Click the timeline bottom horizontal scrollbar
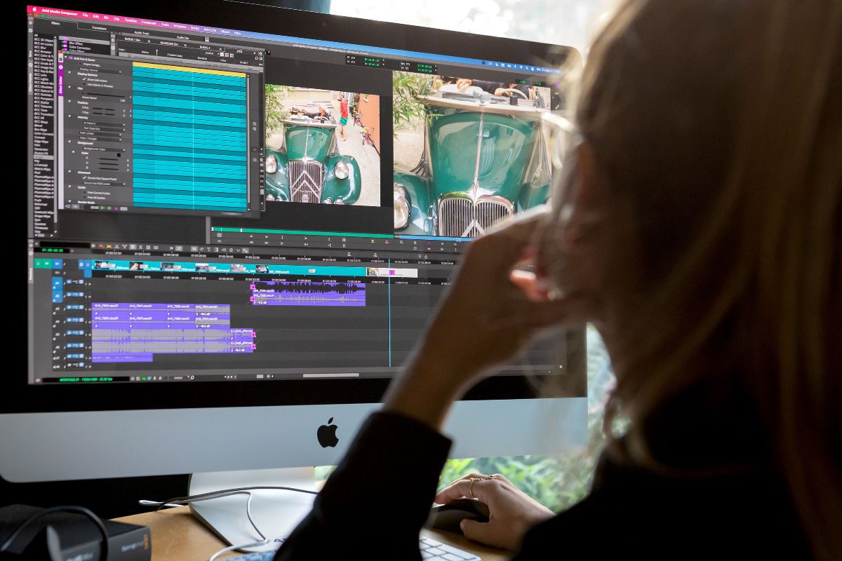The width and height of the screenshot is (842, 561). (x=330, y=375)
